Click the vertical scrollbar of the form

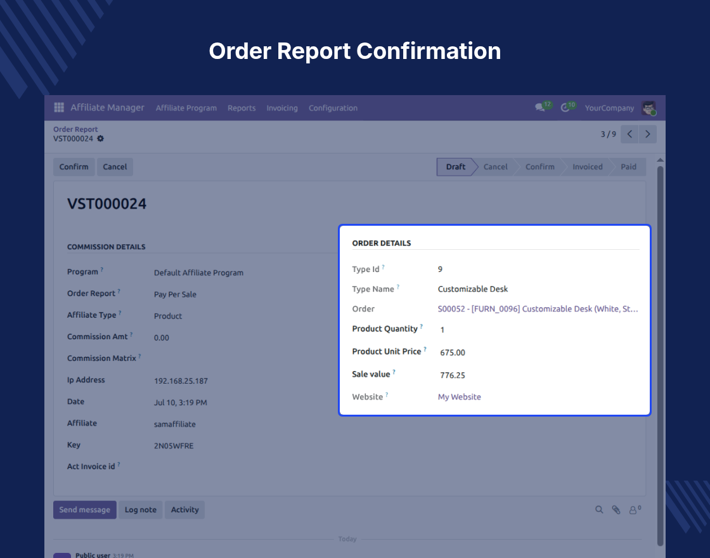coord(660,356)
